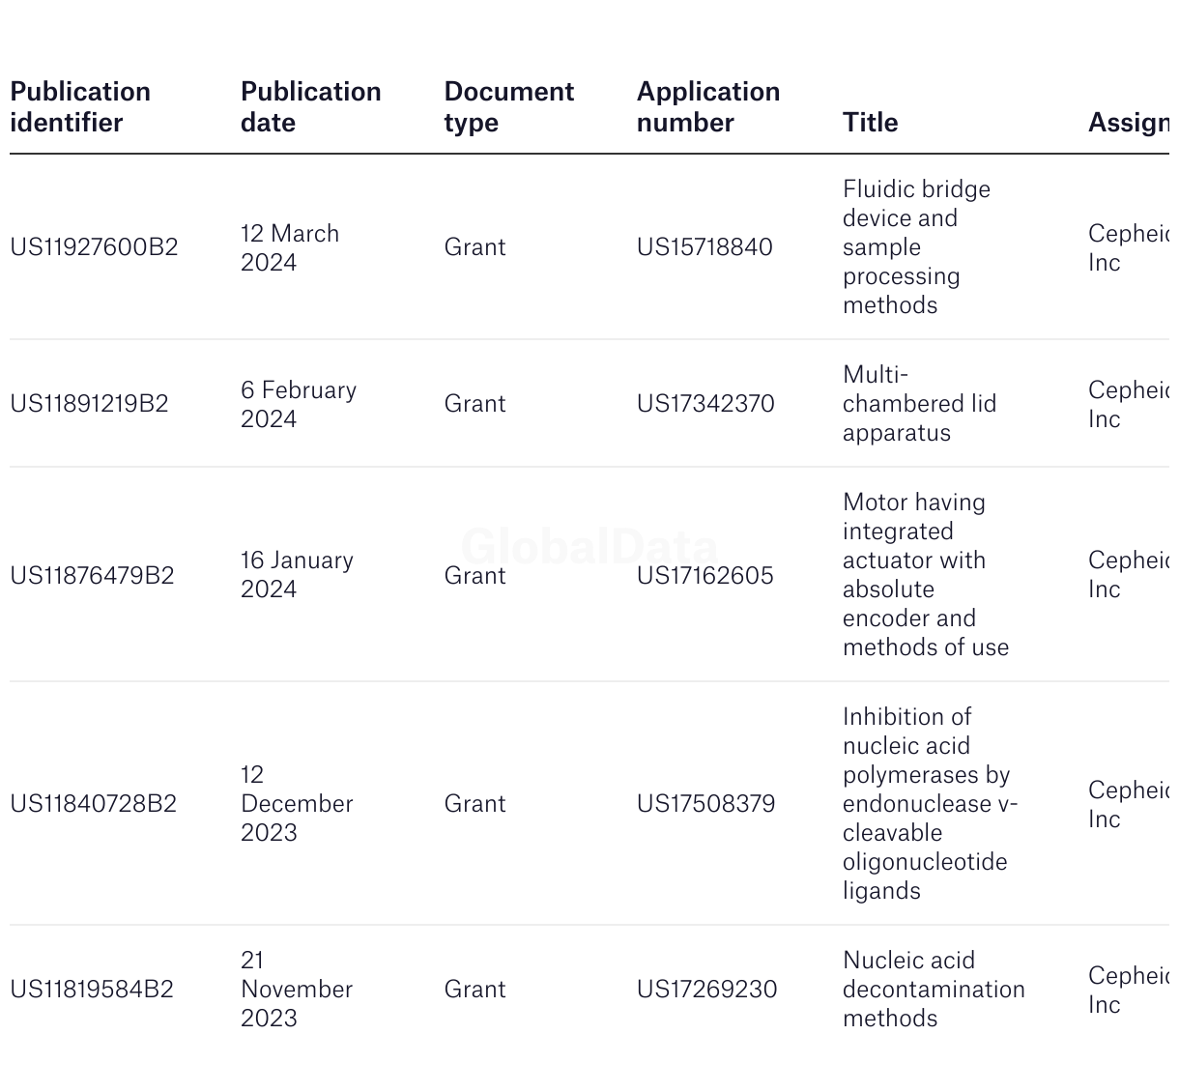The height and width of the screenshot is (1092, 1179).
Task: Click the Document type column header
Action: click(508, 107)
